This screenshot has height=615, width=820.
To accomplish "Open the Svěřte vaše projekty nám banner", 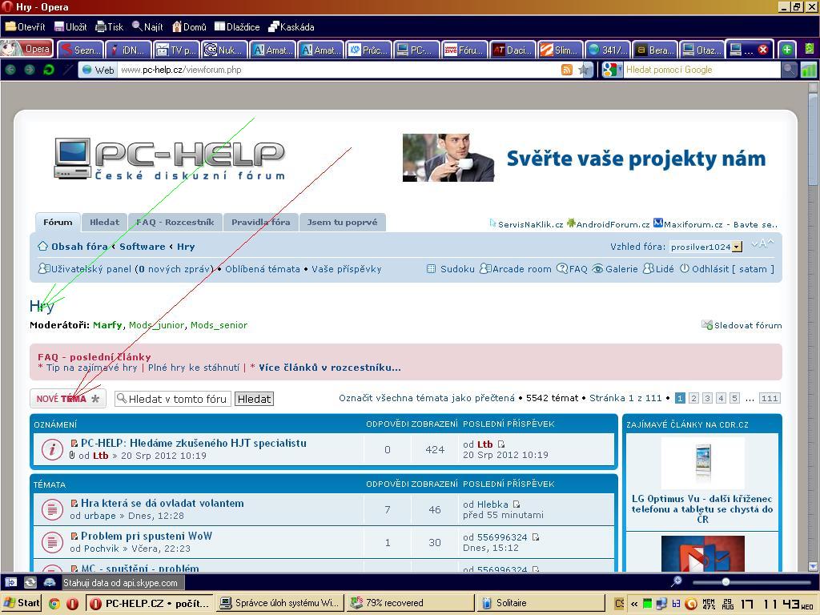I will pos(585,158).
